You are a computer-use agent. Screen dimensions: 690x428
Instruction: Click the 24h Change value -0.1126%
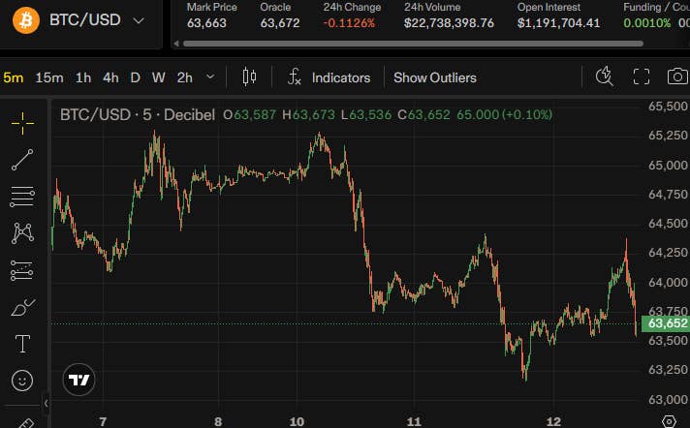click(349, 23)
